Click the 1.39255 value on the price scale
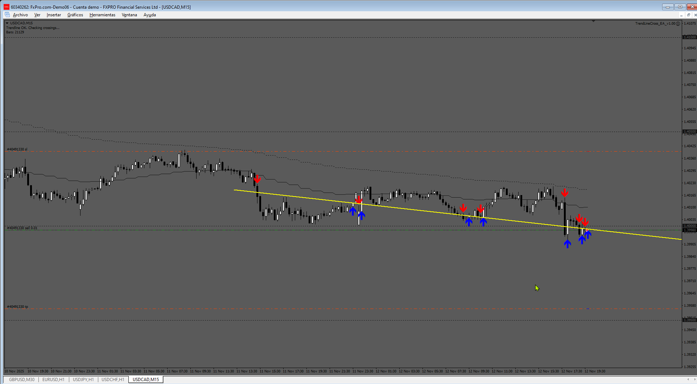Viewport: 697px width, 384px height. tap(690, 367)
